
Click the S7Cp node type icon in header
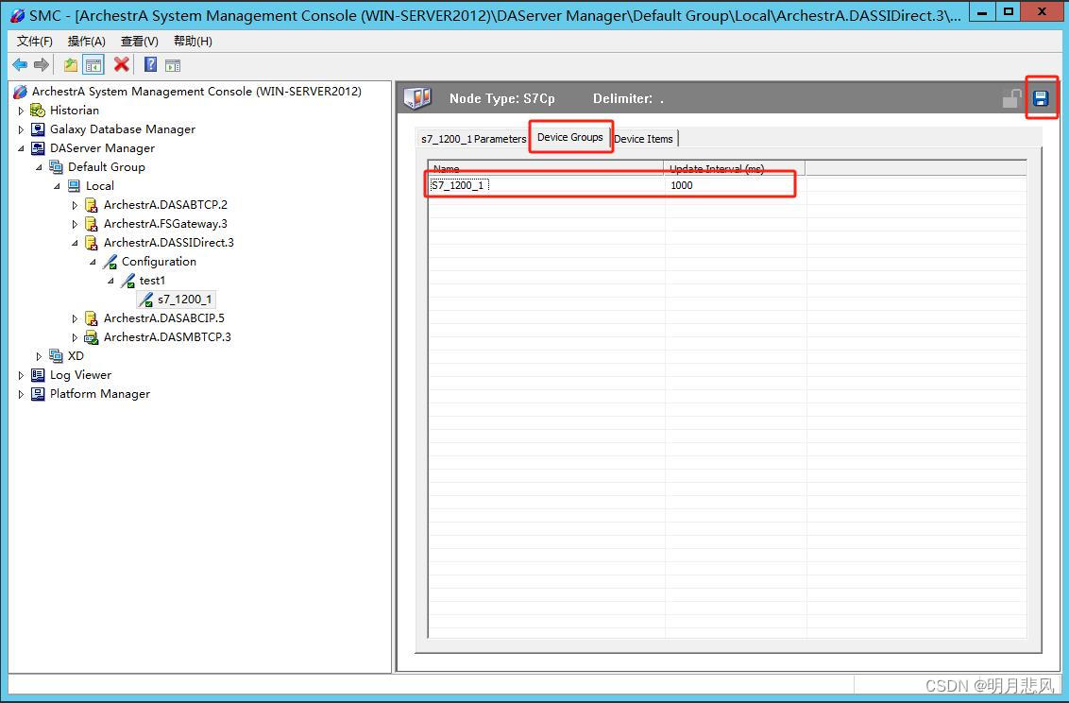pyautogui.click(x=417, y=98)
